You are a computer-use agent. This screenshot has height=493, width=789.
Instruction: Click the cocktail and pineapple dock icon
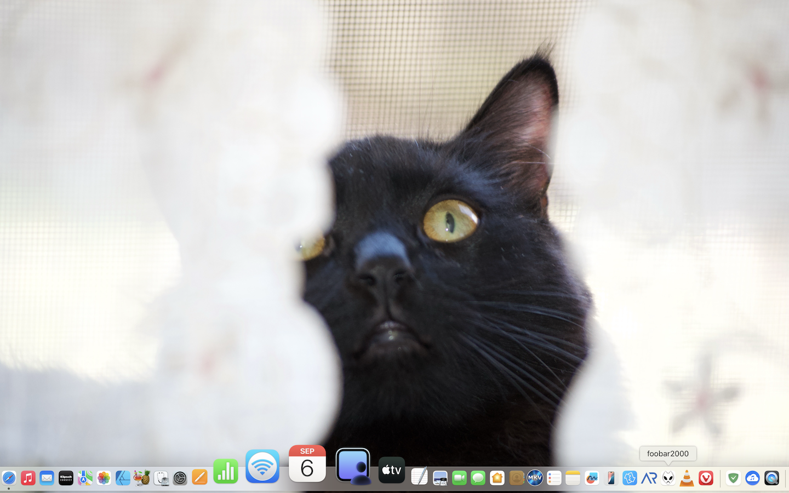(x=142, y=478)
